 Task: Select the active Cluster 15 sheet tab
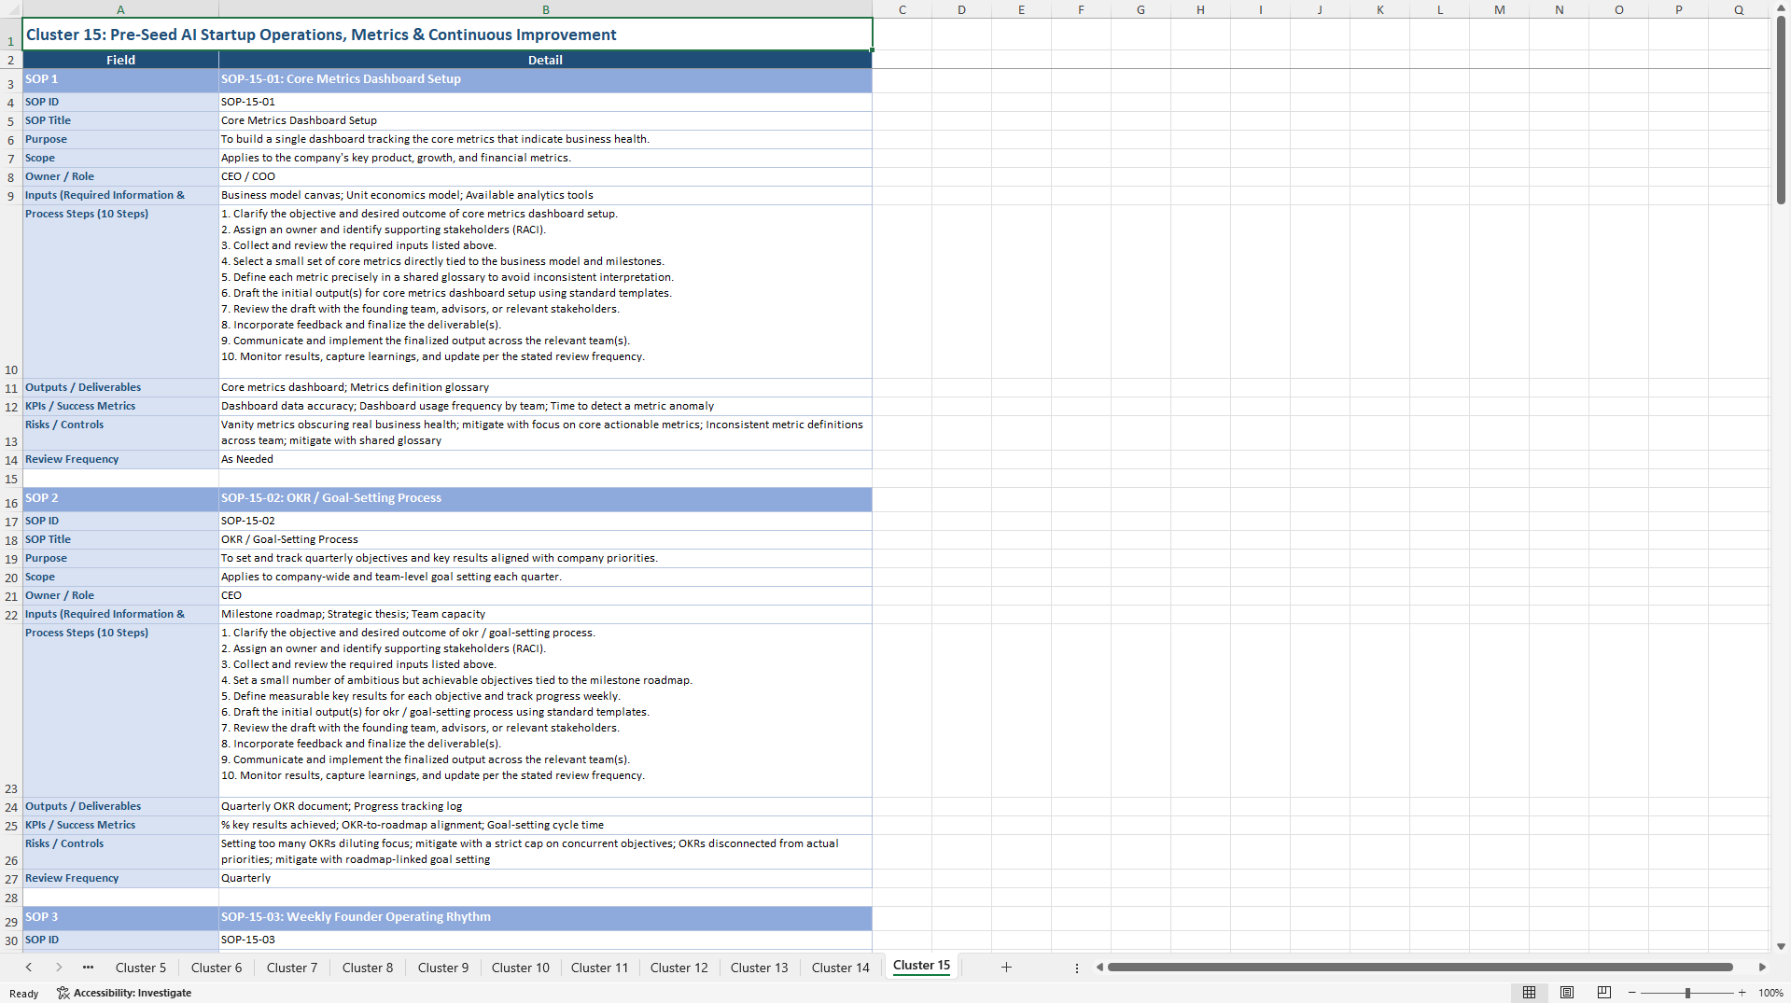tap(921, 966)
